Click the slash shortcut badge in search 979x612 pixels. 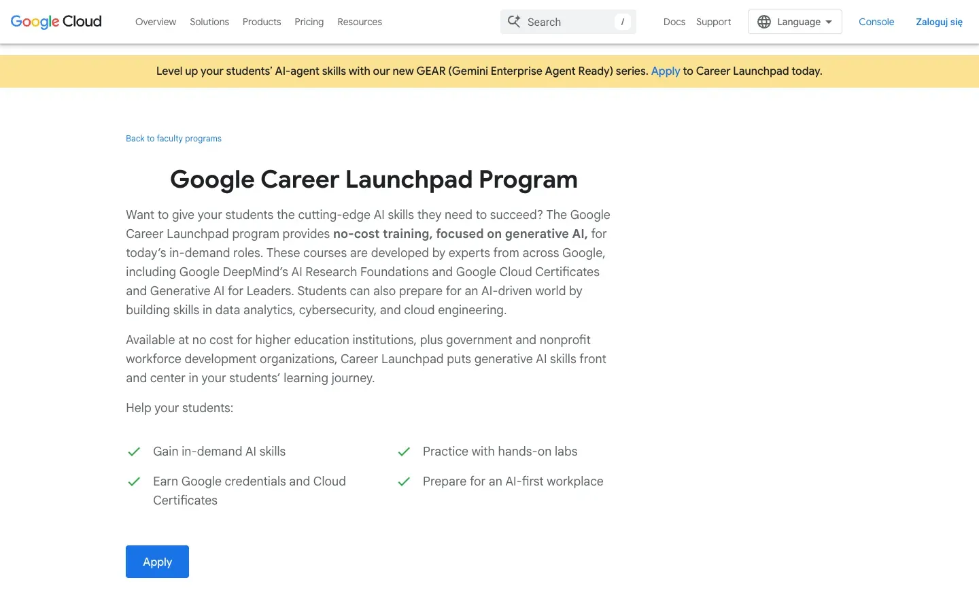[x=622, y=22]
